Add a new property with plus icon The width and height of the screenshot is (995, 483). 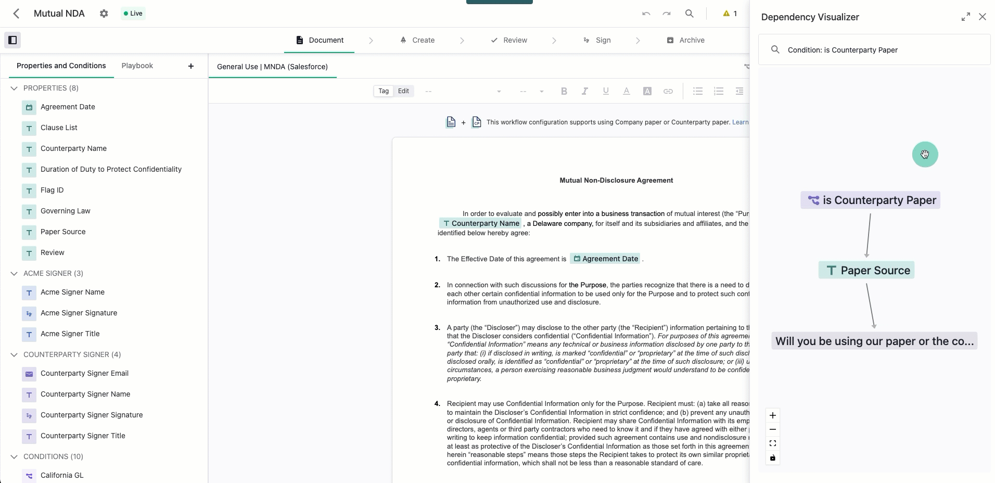(x=191, y=66)
